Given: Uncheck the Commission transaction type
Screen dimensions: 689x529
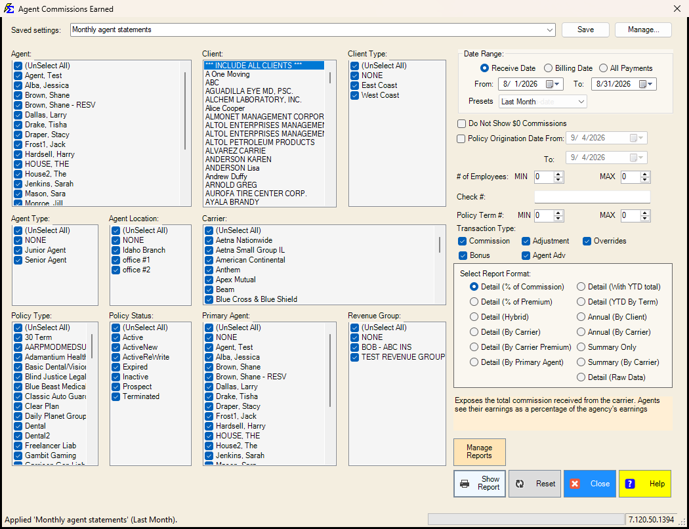Looking at the screenshot, I should (x=462, y=242).
